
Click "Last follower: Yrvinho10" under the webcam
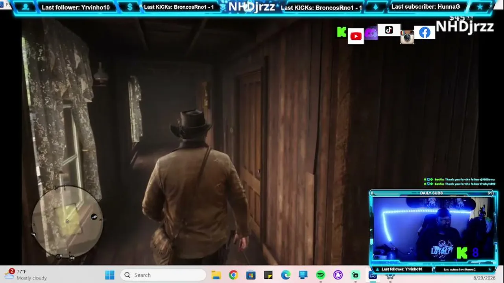402,269
